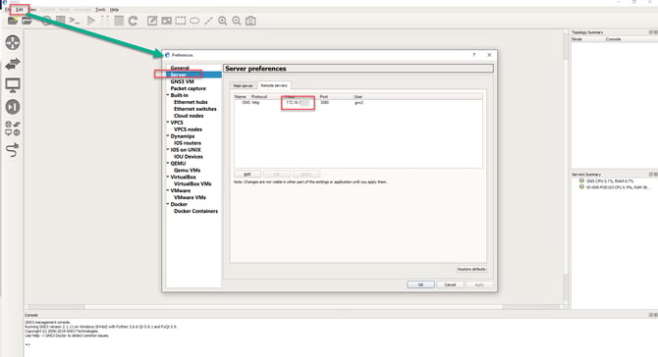The image size is (658, 357).
Task: Click OK in Preferences dialog
Action: pos(420,284)
